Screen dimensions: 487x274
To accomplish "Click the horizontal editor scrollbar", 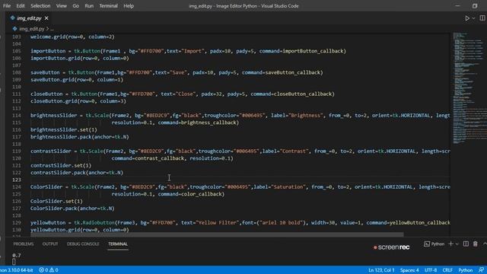I will (x=217, y=234).
